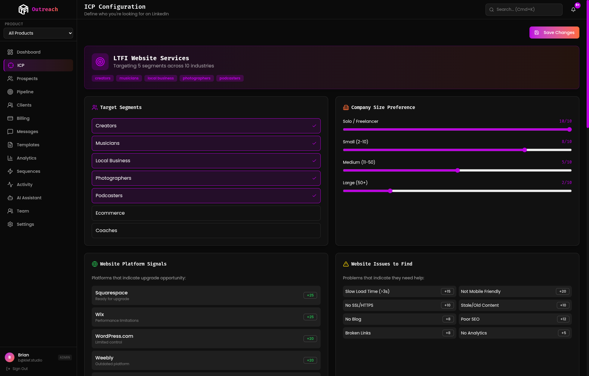The image size is (589, 376).
Task: Click the notification bell icon
Action: coord(573,9)
